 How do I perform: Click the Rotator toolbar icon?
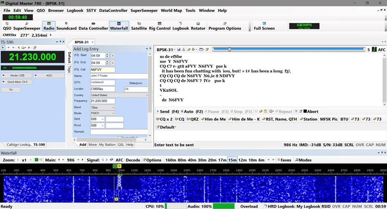pos(198,26)
